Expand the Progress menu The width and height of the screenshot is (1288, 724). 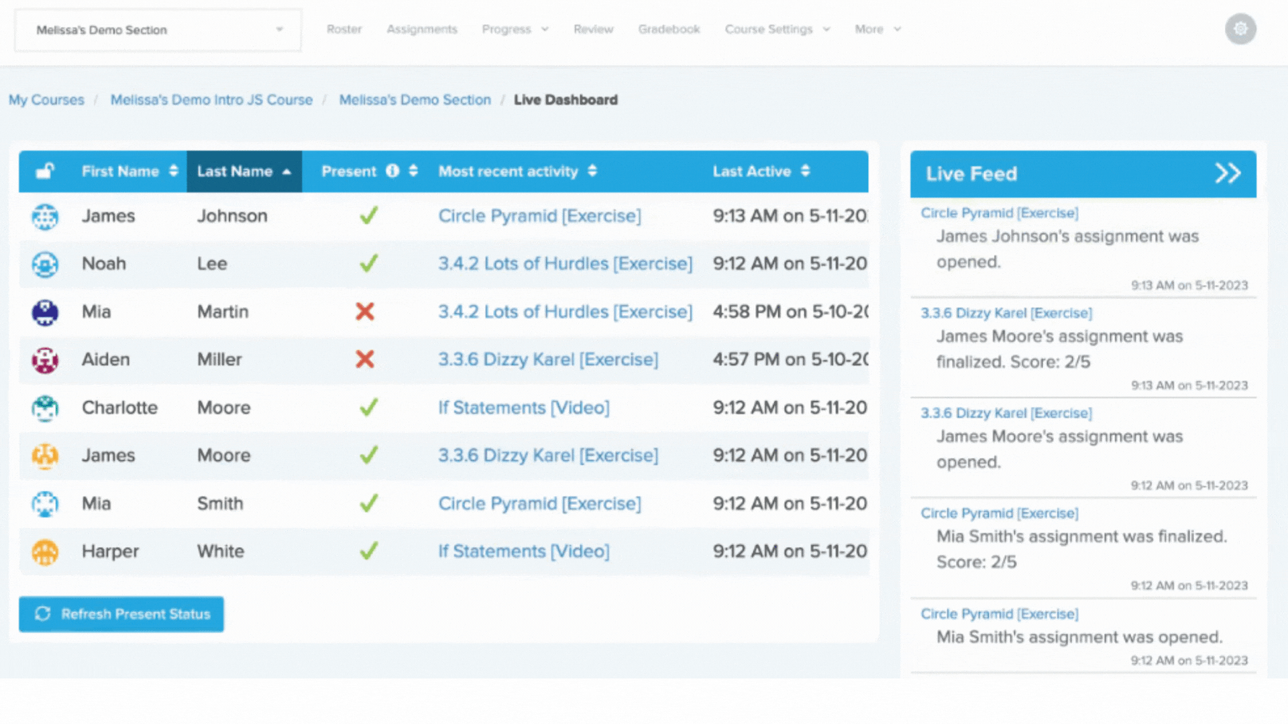click(x=515, y=29)
